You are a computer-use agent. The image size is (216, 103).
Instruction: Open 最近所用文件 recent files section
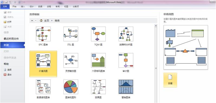pos(11,39)
